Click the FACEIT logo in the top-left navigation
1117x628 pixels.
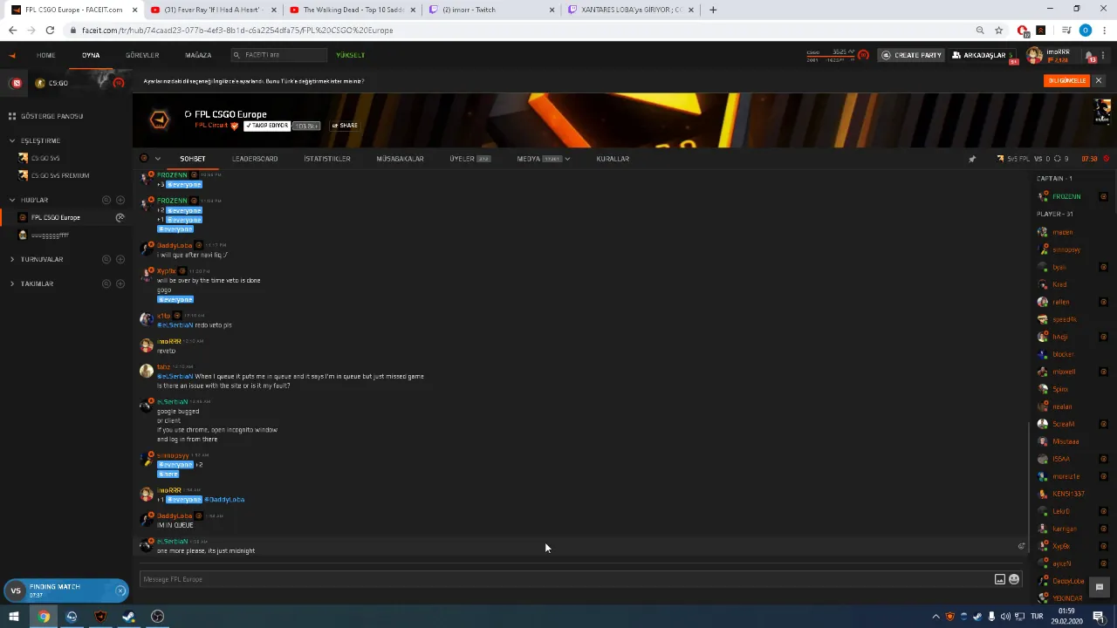tap(12, 55)
